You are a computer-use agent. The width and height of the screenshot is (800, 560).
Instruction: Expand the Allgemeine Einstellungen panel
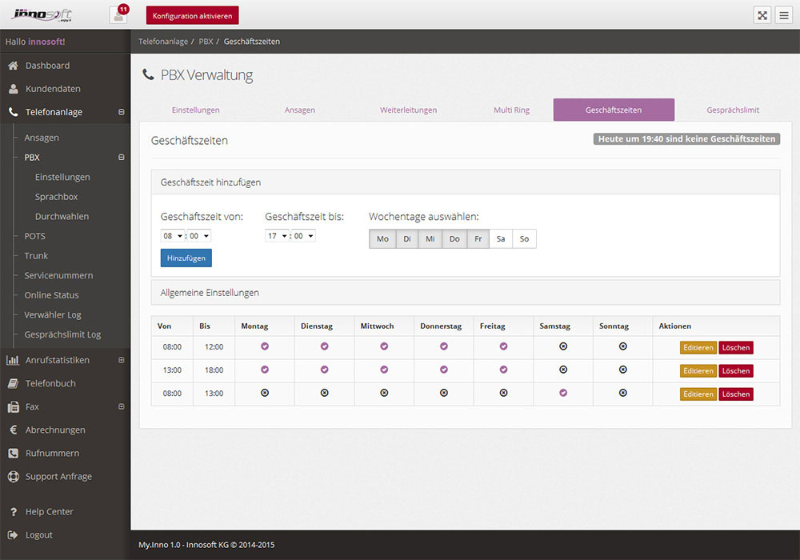point(466,293)
